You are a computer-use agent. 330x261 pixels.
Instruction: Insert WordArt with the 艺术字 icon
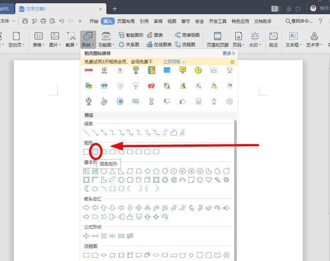point(314,38)
